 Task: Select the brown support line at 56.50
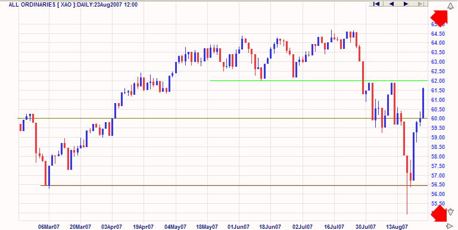pyautogui.click(x=233, y=185)
